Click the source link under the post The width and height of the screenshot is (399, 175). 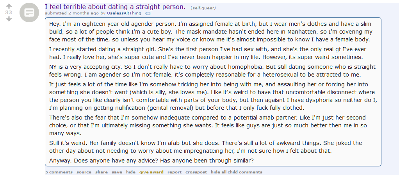click(84, 172)
